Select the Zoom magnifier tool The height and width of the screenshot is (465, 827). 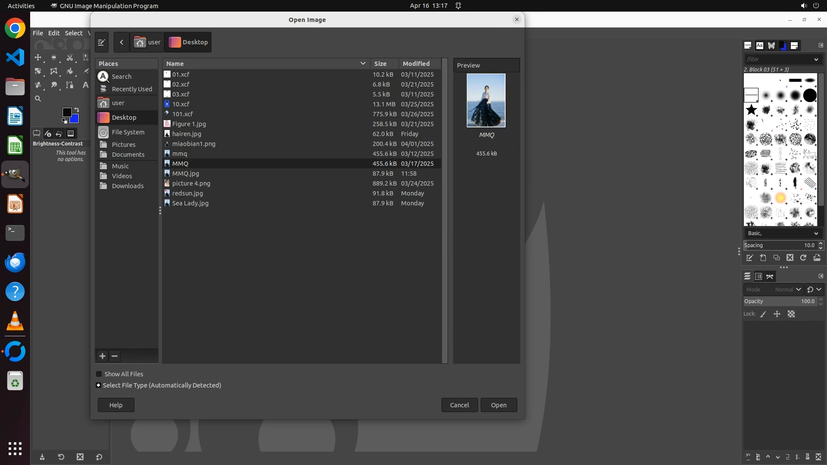(38, 99)
